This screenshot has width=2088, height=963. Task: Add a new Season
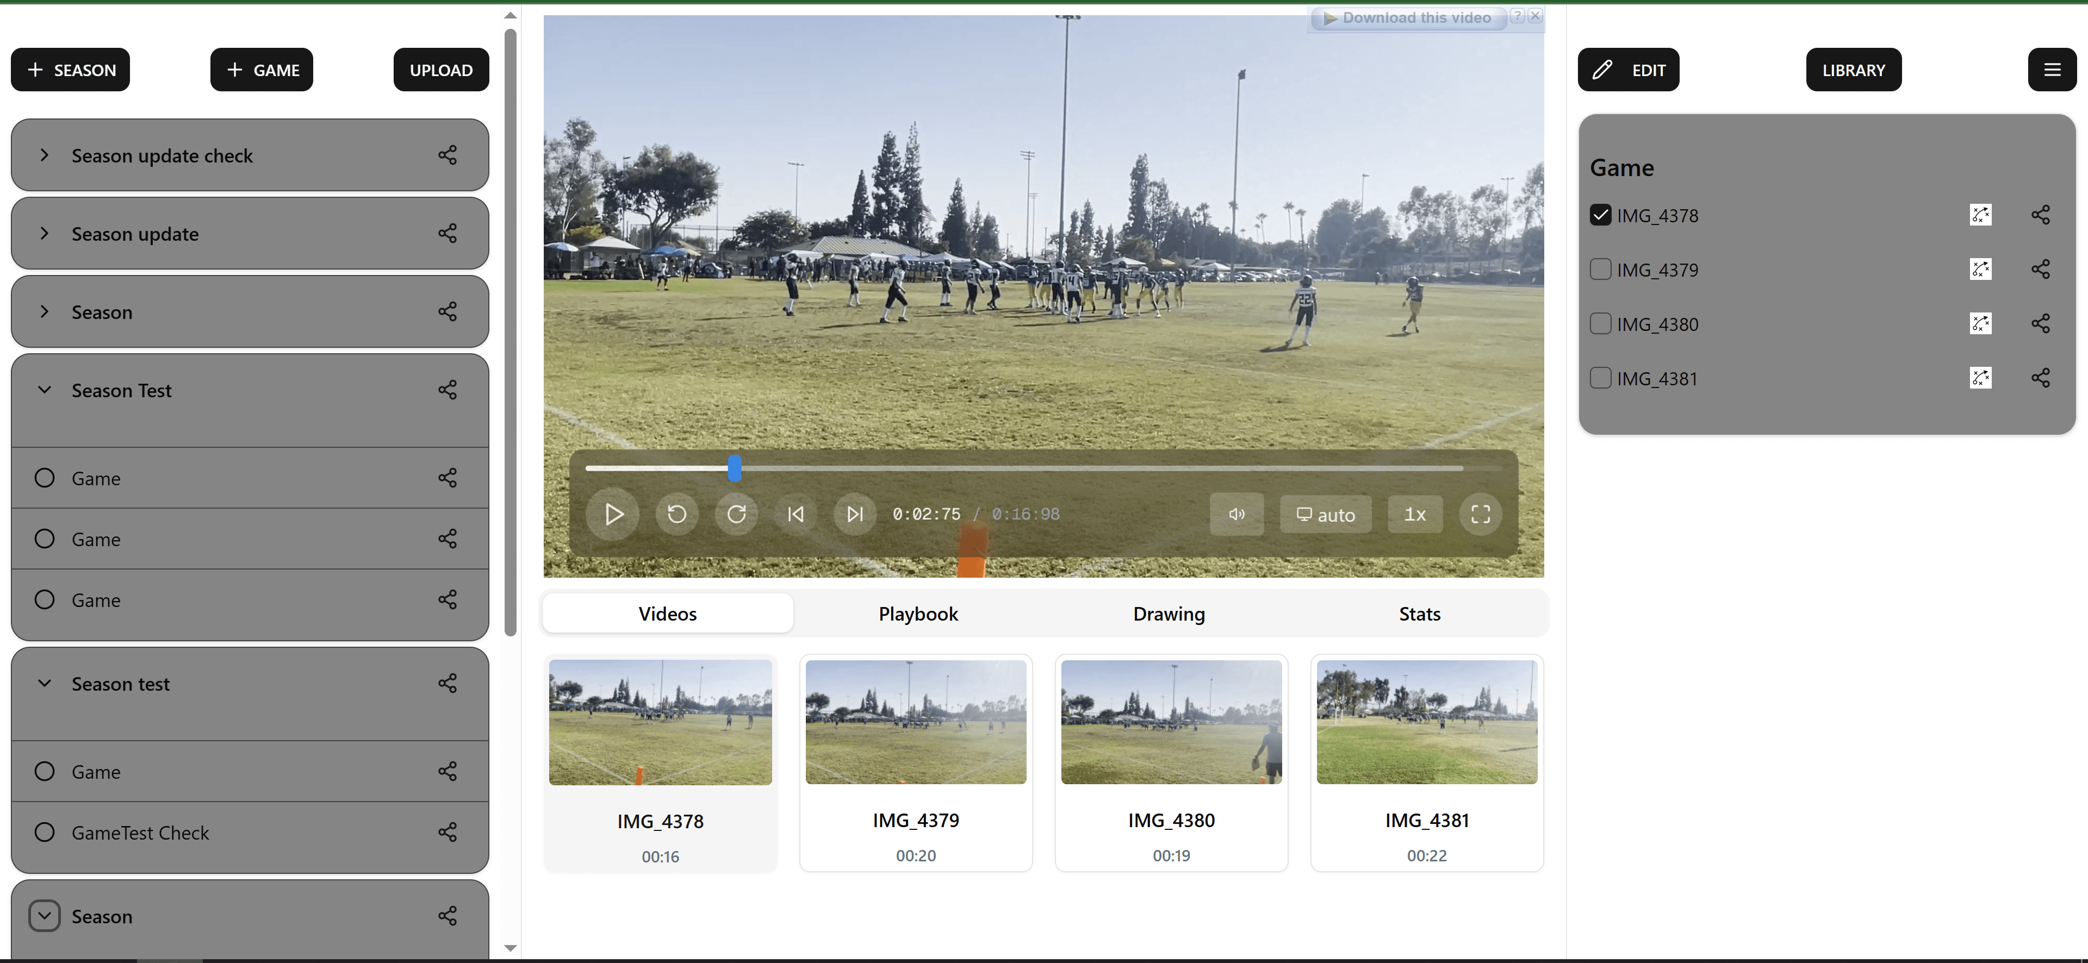coord(71,70)
